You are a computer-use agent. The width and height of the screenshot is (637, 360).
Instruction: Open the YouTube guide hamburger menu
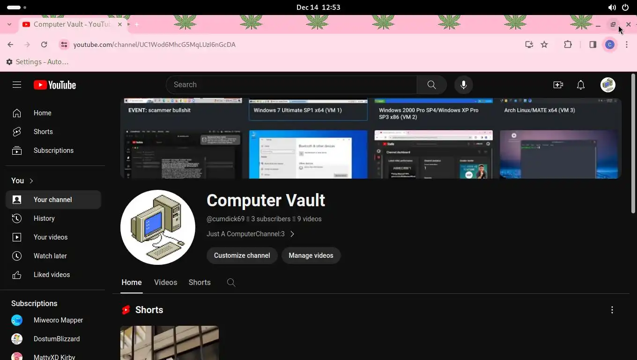[17, 85]
